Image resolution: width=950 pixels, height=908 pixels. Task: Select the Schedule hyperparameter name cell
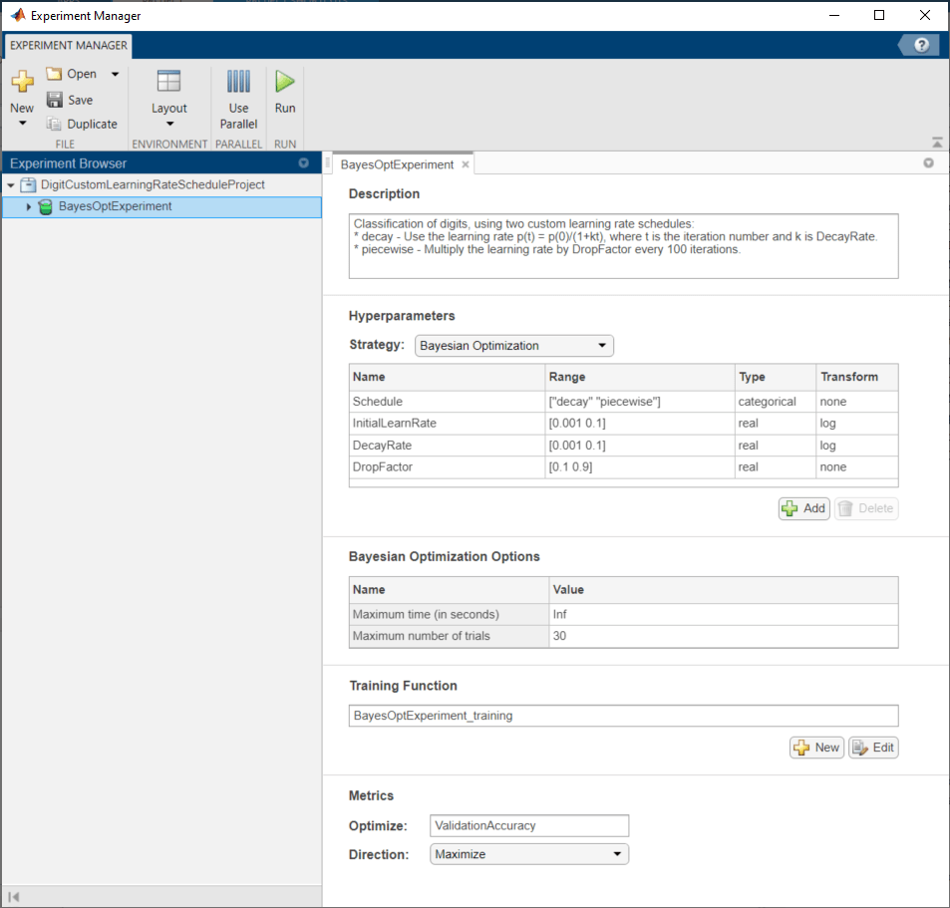(x=448, y=402)
